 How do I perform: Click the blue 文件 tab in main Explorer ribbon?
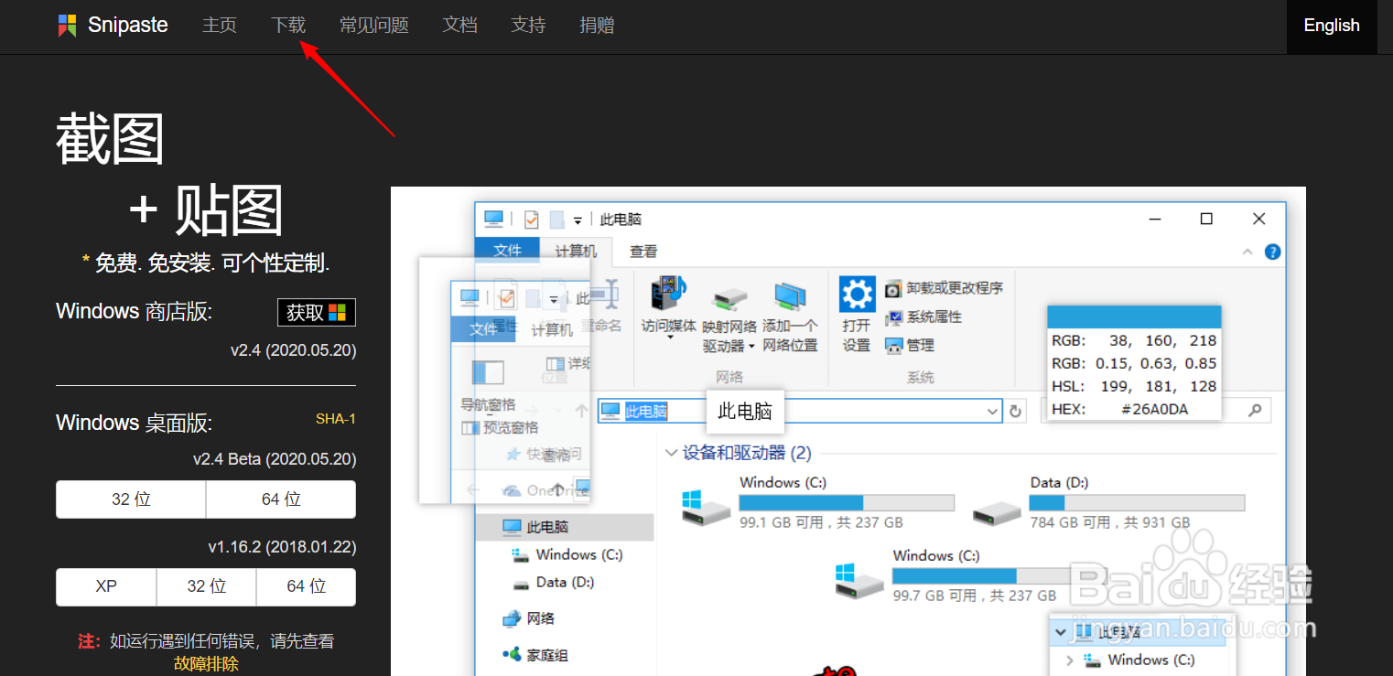(508, 251)
